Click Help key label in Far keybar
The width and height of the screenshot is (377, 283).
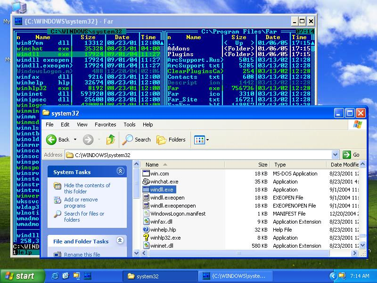[24, 252]
